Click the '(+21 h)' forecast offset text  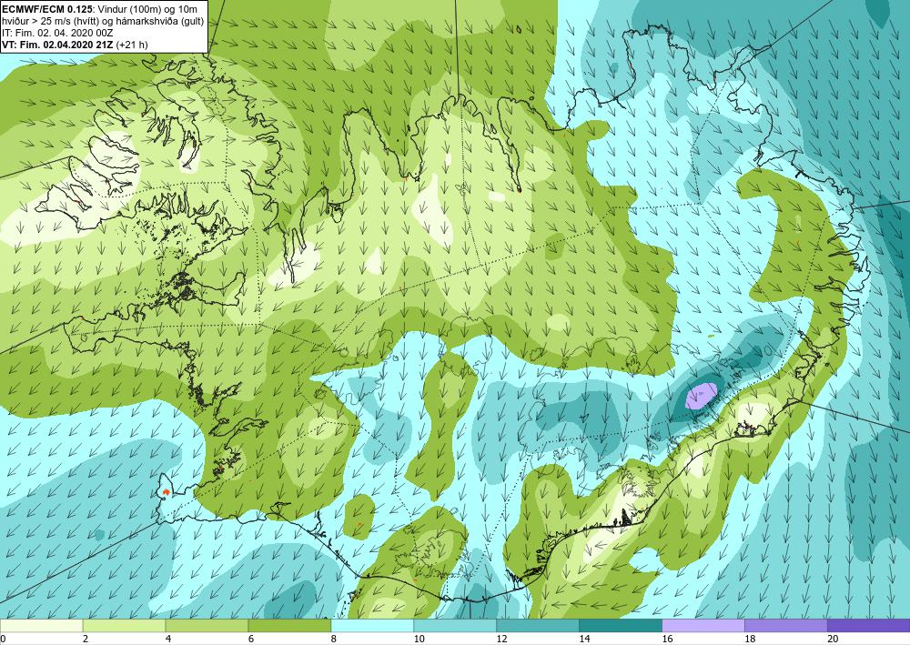[132, 45]
